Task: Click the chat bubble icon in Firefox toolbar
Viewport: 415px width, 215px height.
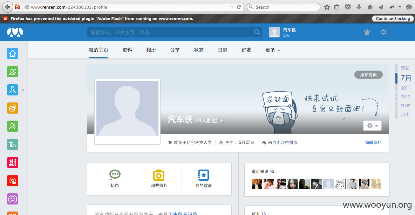Action: tap(409, 7)
